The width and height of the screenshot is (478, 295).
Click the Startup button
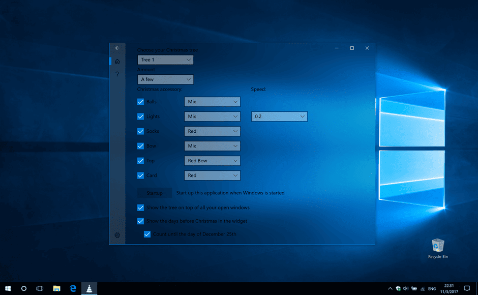(155, 193)
